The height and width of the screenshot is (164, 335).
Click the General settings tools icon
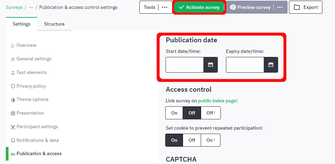tap(13, 59)
